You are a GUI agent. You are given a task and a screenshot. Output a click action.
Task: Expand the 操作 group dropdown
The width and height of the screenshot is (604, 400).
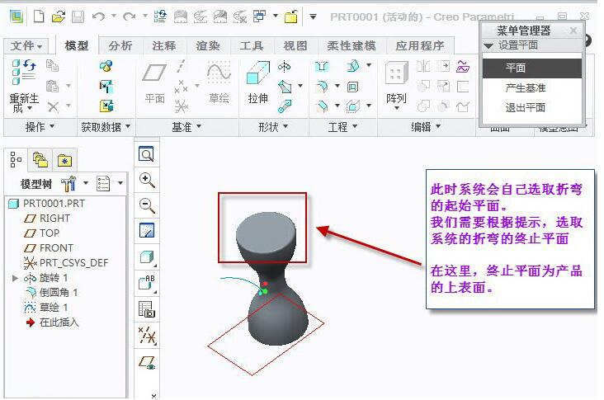[x=40, y=127]
